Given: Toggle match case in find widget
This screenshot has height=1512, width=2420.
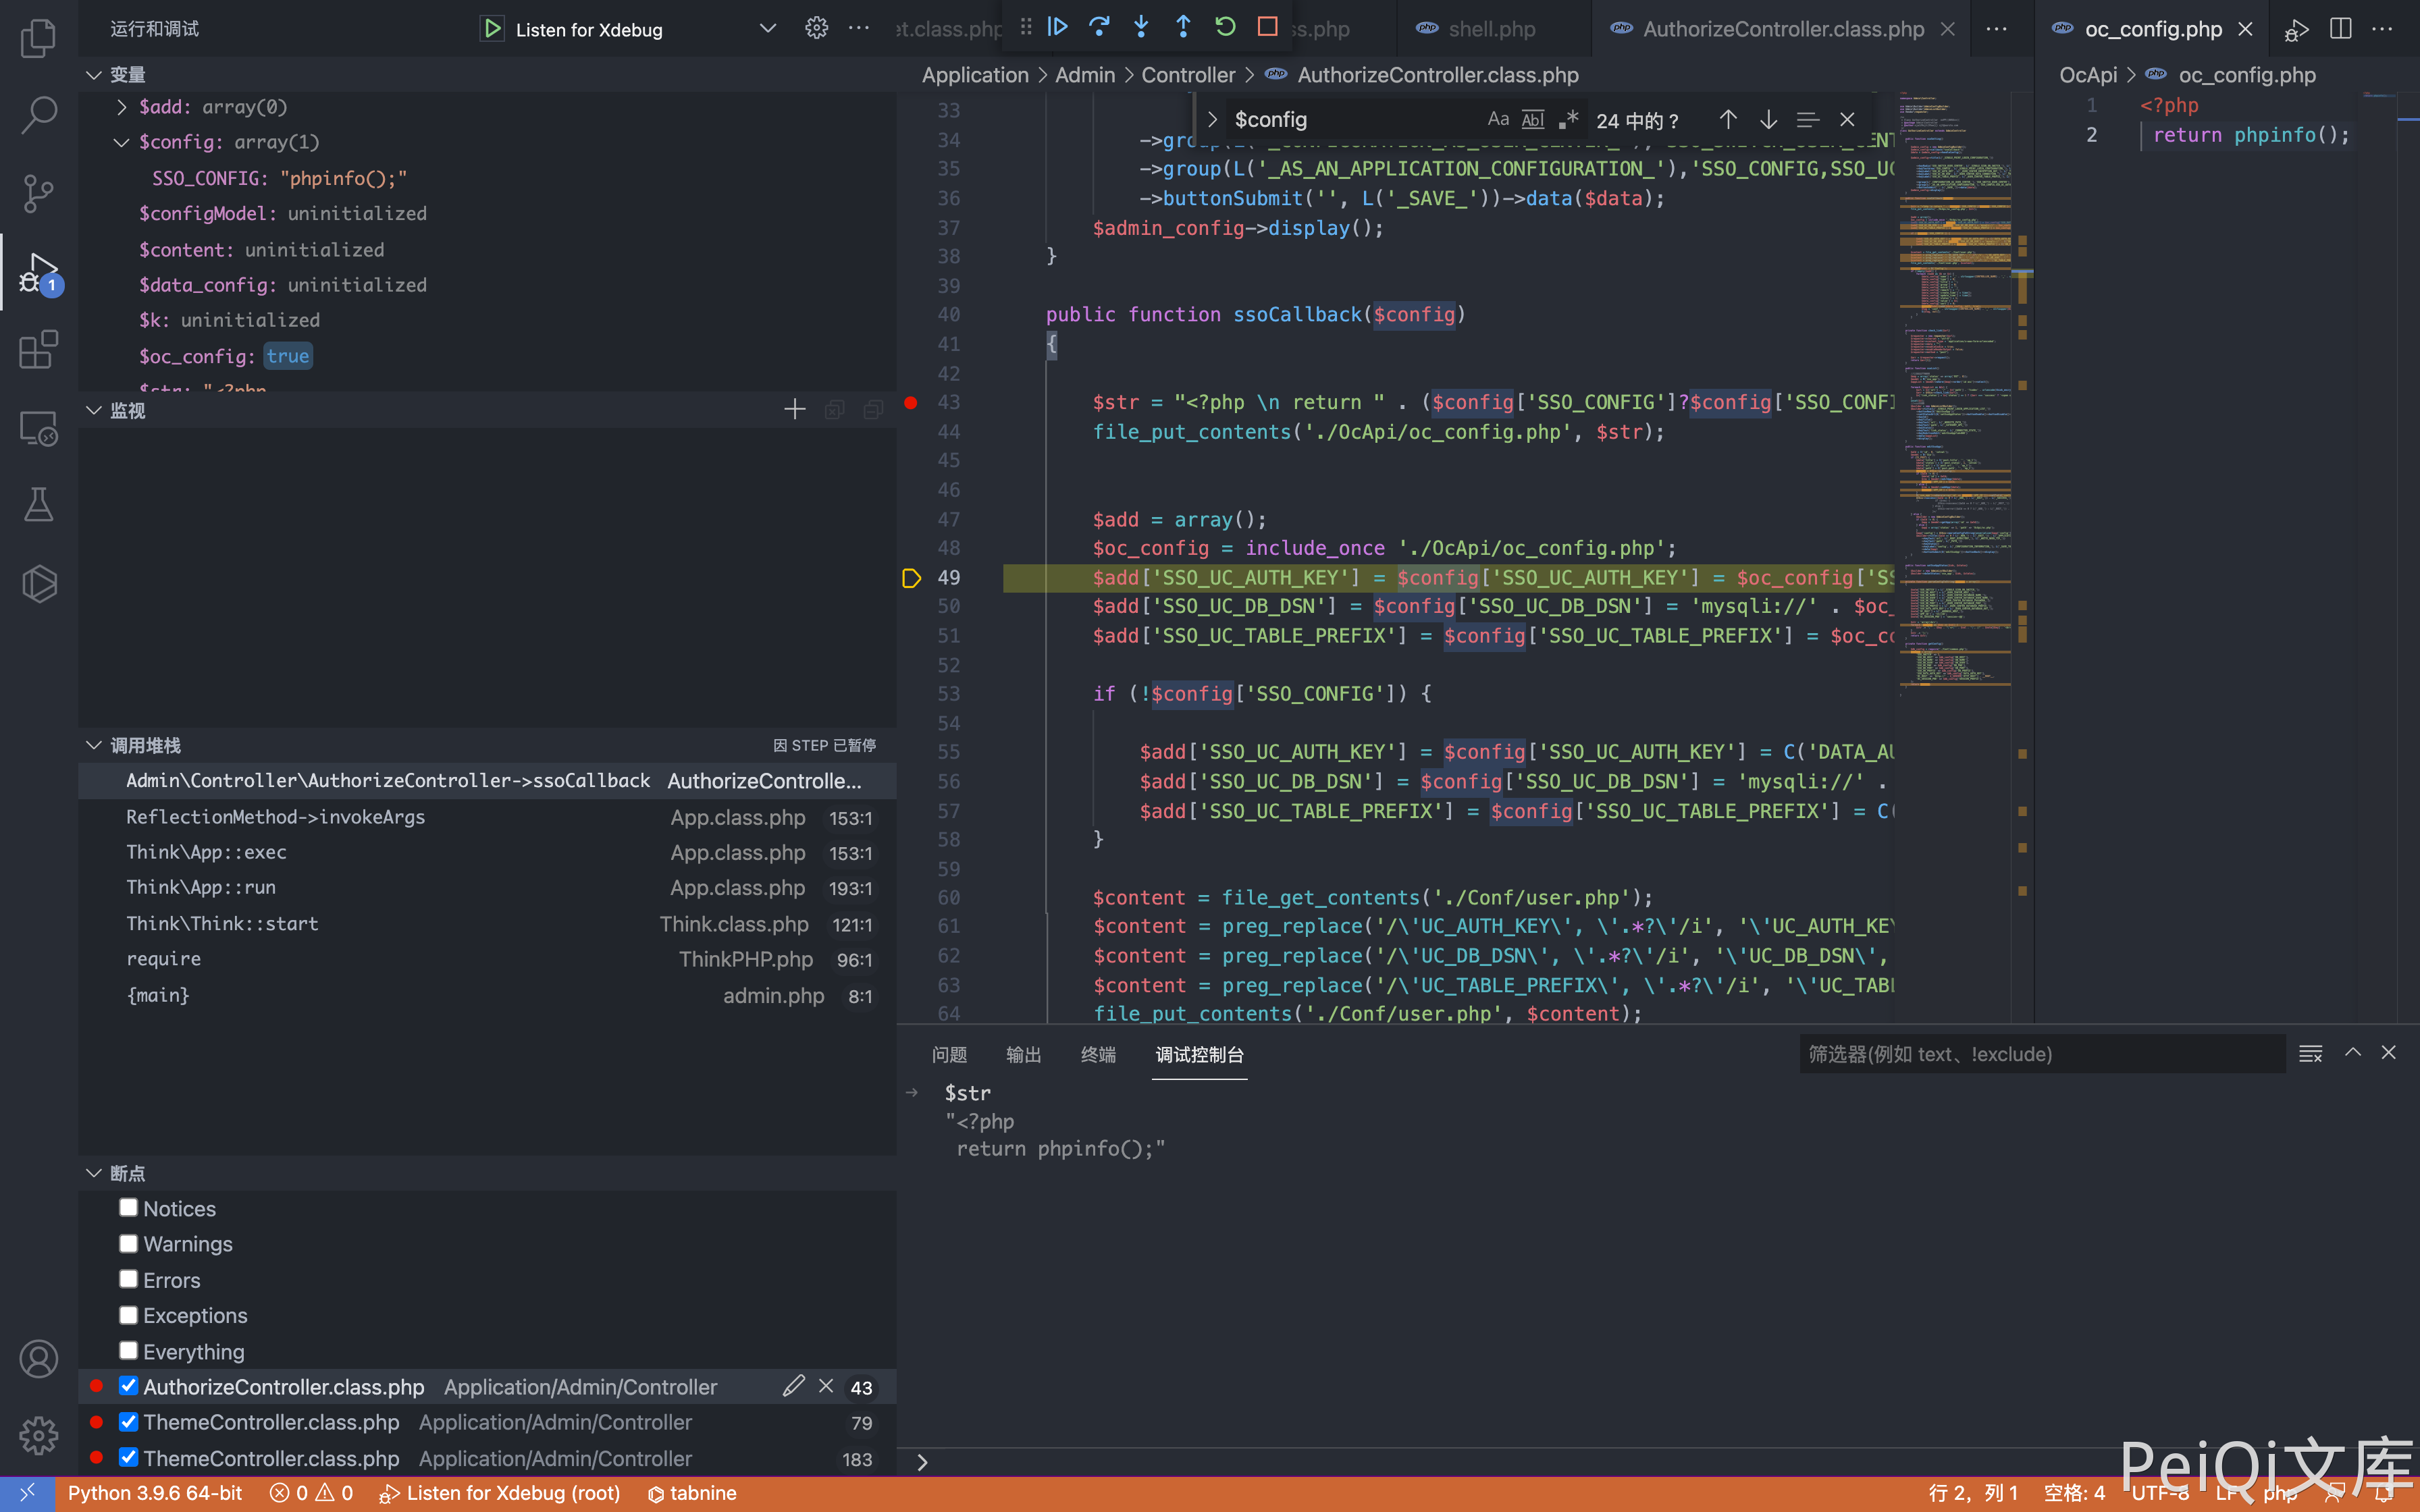Looking at the screenshot, I should 1498,120.
